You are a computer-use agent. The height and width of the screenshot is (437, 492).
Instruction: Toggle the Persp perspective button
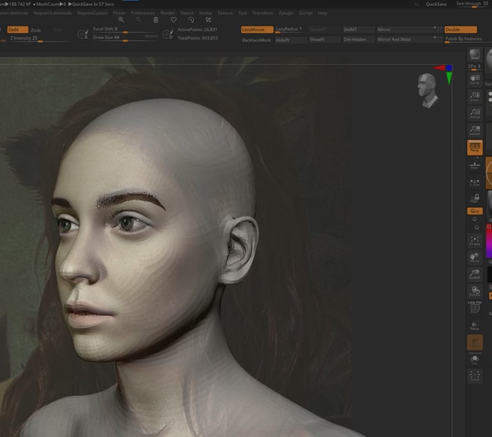point(475,148)
